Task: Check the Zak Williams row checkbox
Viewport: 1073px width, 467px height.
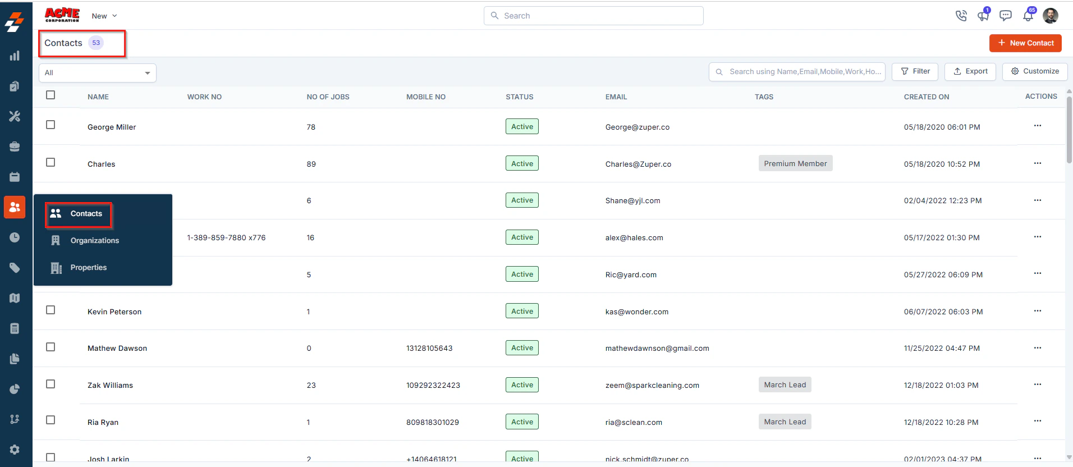Action: 51,384
